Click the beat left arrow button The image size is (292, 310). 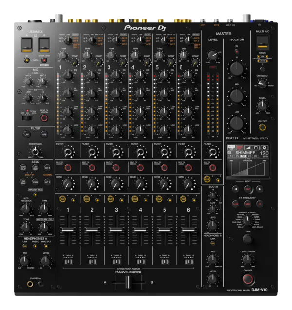(236, 189)
